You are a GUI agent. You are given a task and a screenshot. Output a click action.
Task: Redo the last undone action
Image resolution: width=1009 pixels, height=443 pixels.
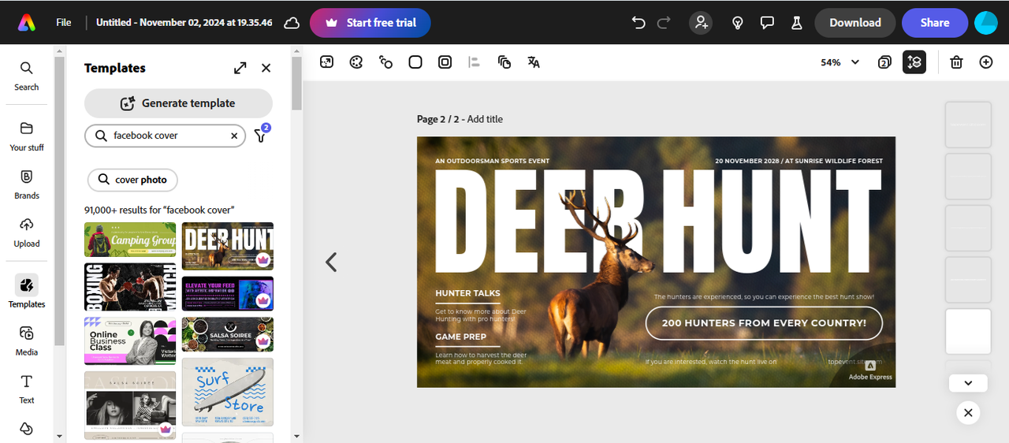[x=664, y=23]
